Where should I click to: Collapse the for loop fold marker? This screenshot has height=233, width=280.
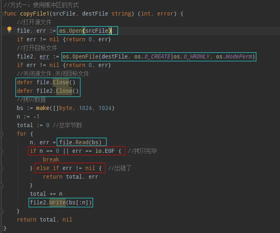tap(2, 134)
